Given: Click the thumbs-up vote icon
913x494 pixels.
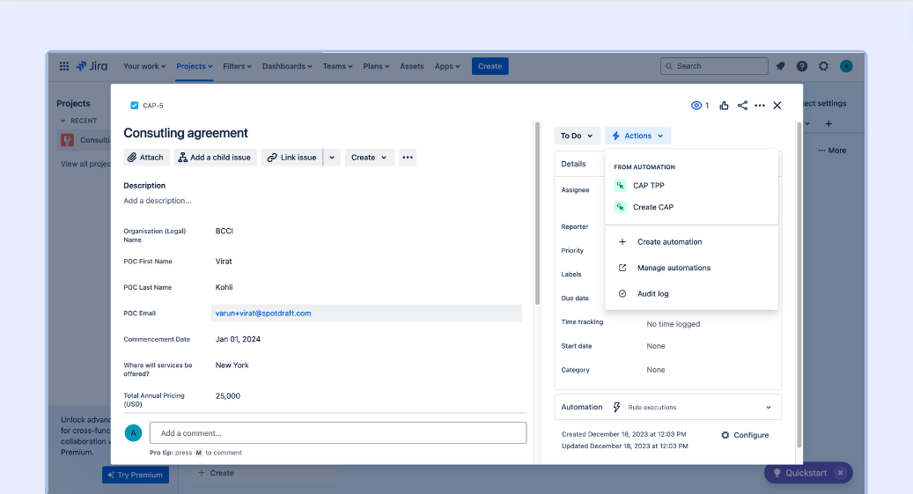Looking at the screenshot, I should click(724, 106).
